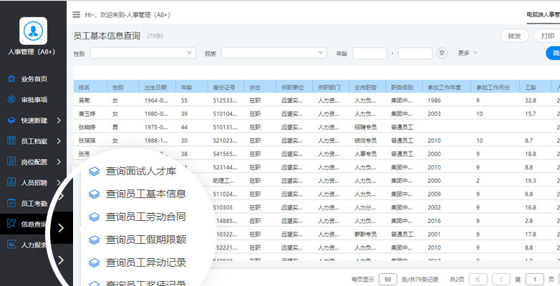This screenshot has width=560, height=286.
Task: Expand the 更多 filter options
Action: tap(468, 53)
